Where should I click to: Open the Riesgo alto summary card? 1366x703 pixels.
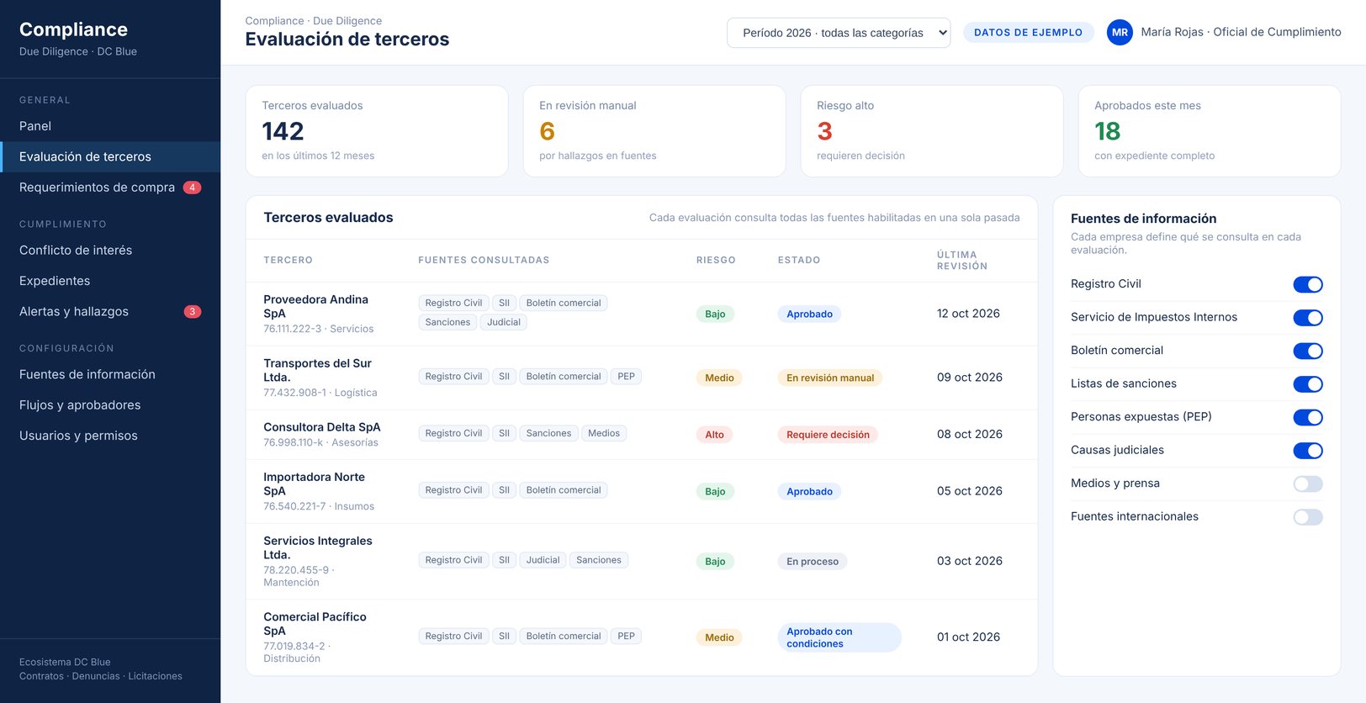(931, 131)
